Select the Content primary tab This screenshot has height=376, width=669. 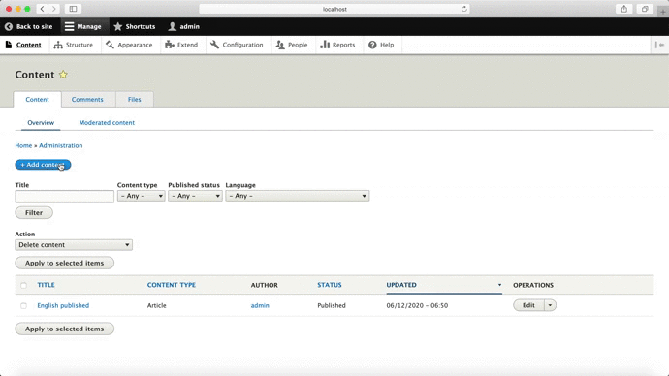(37, 99)
